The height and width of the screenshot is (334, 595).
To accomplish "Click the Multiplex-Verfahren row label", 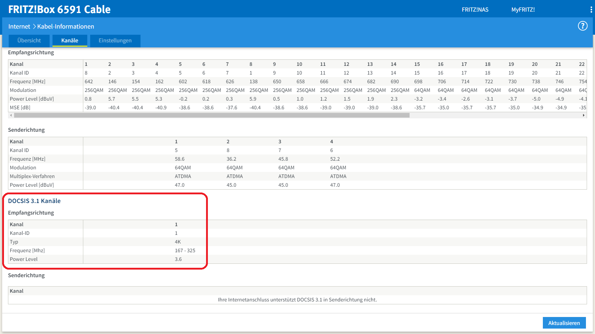I will pyautogui.click(x=32, y=176).
